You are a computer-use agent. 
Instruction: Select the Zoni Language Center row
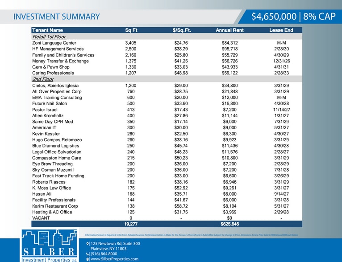(167, 43)
